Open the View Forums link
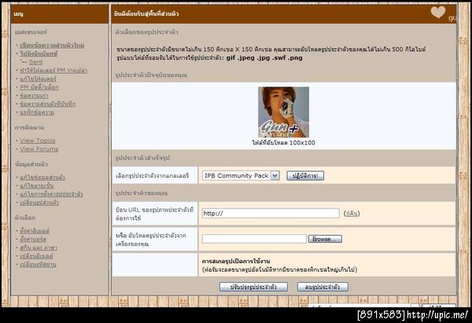This screenshot has height=323, width=472. click(39, 149)
